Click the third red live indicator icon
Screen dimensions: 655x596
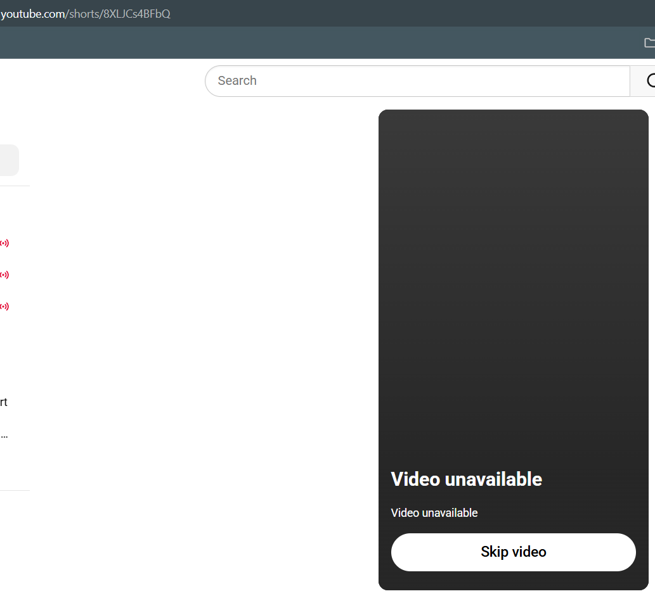coord(4,307)
